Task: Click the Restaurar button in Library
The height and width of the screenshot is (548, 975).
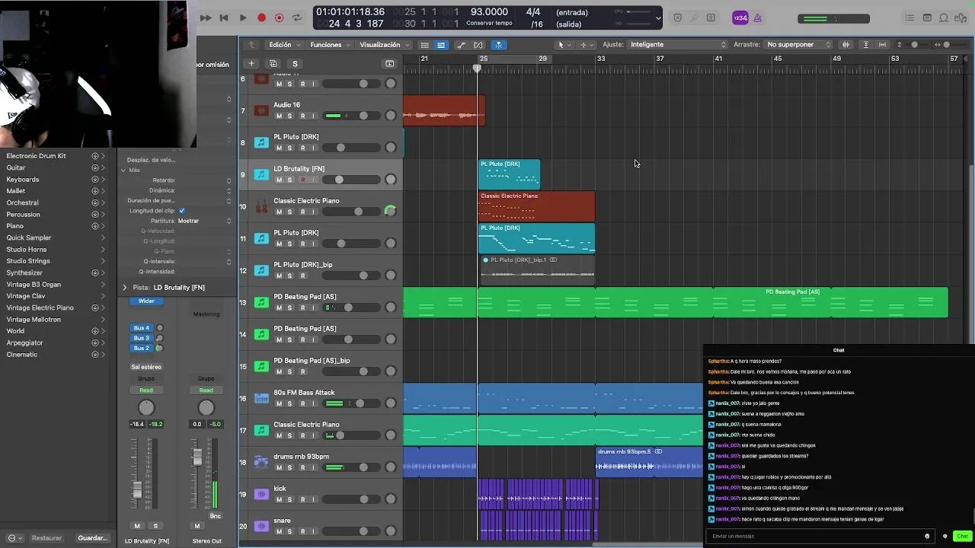Action: click(46, 538)
